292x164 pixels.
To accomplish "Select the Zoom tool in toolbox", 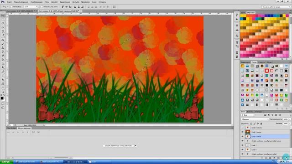I will 3,92.
